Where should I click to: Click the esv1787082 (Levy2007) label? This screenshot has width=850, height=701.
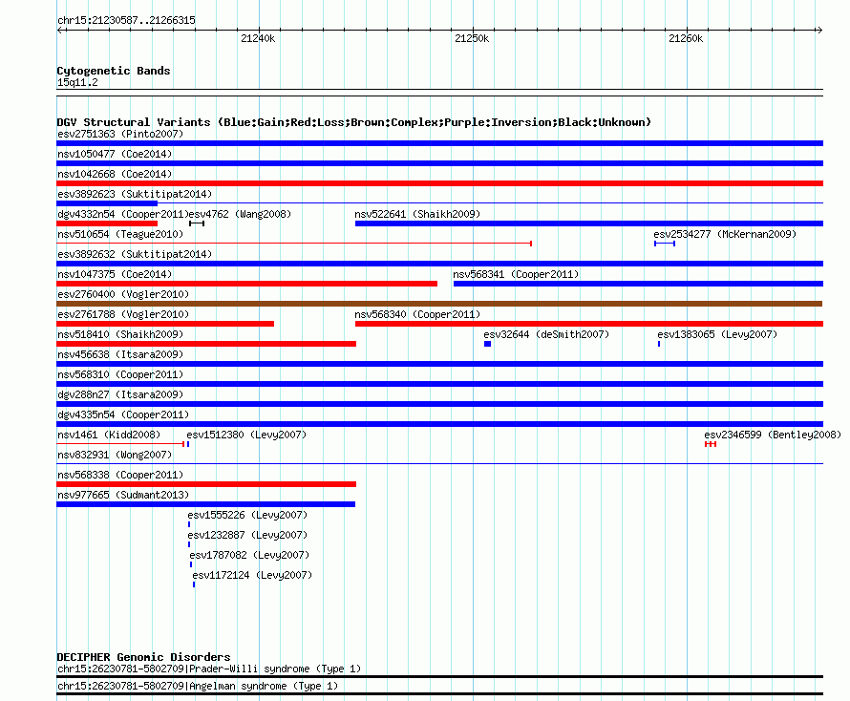[249, 555]
